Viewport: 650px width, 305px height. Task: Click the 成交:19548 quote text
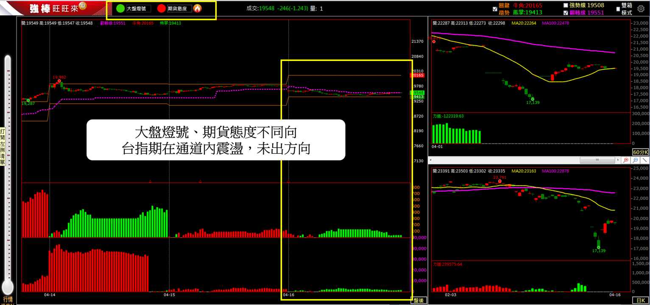click(260, 8)
